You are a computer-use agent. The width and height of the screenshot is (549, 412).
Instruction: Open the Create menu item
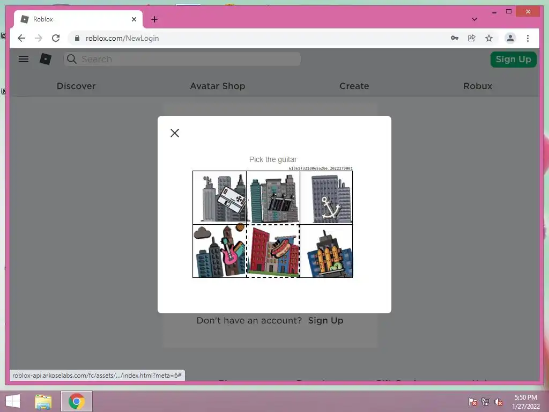[x=354, y=86]
